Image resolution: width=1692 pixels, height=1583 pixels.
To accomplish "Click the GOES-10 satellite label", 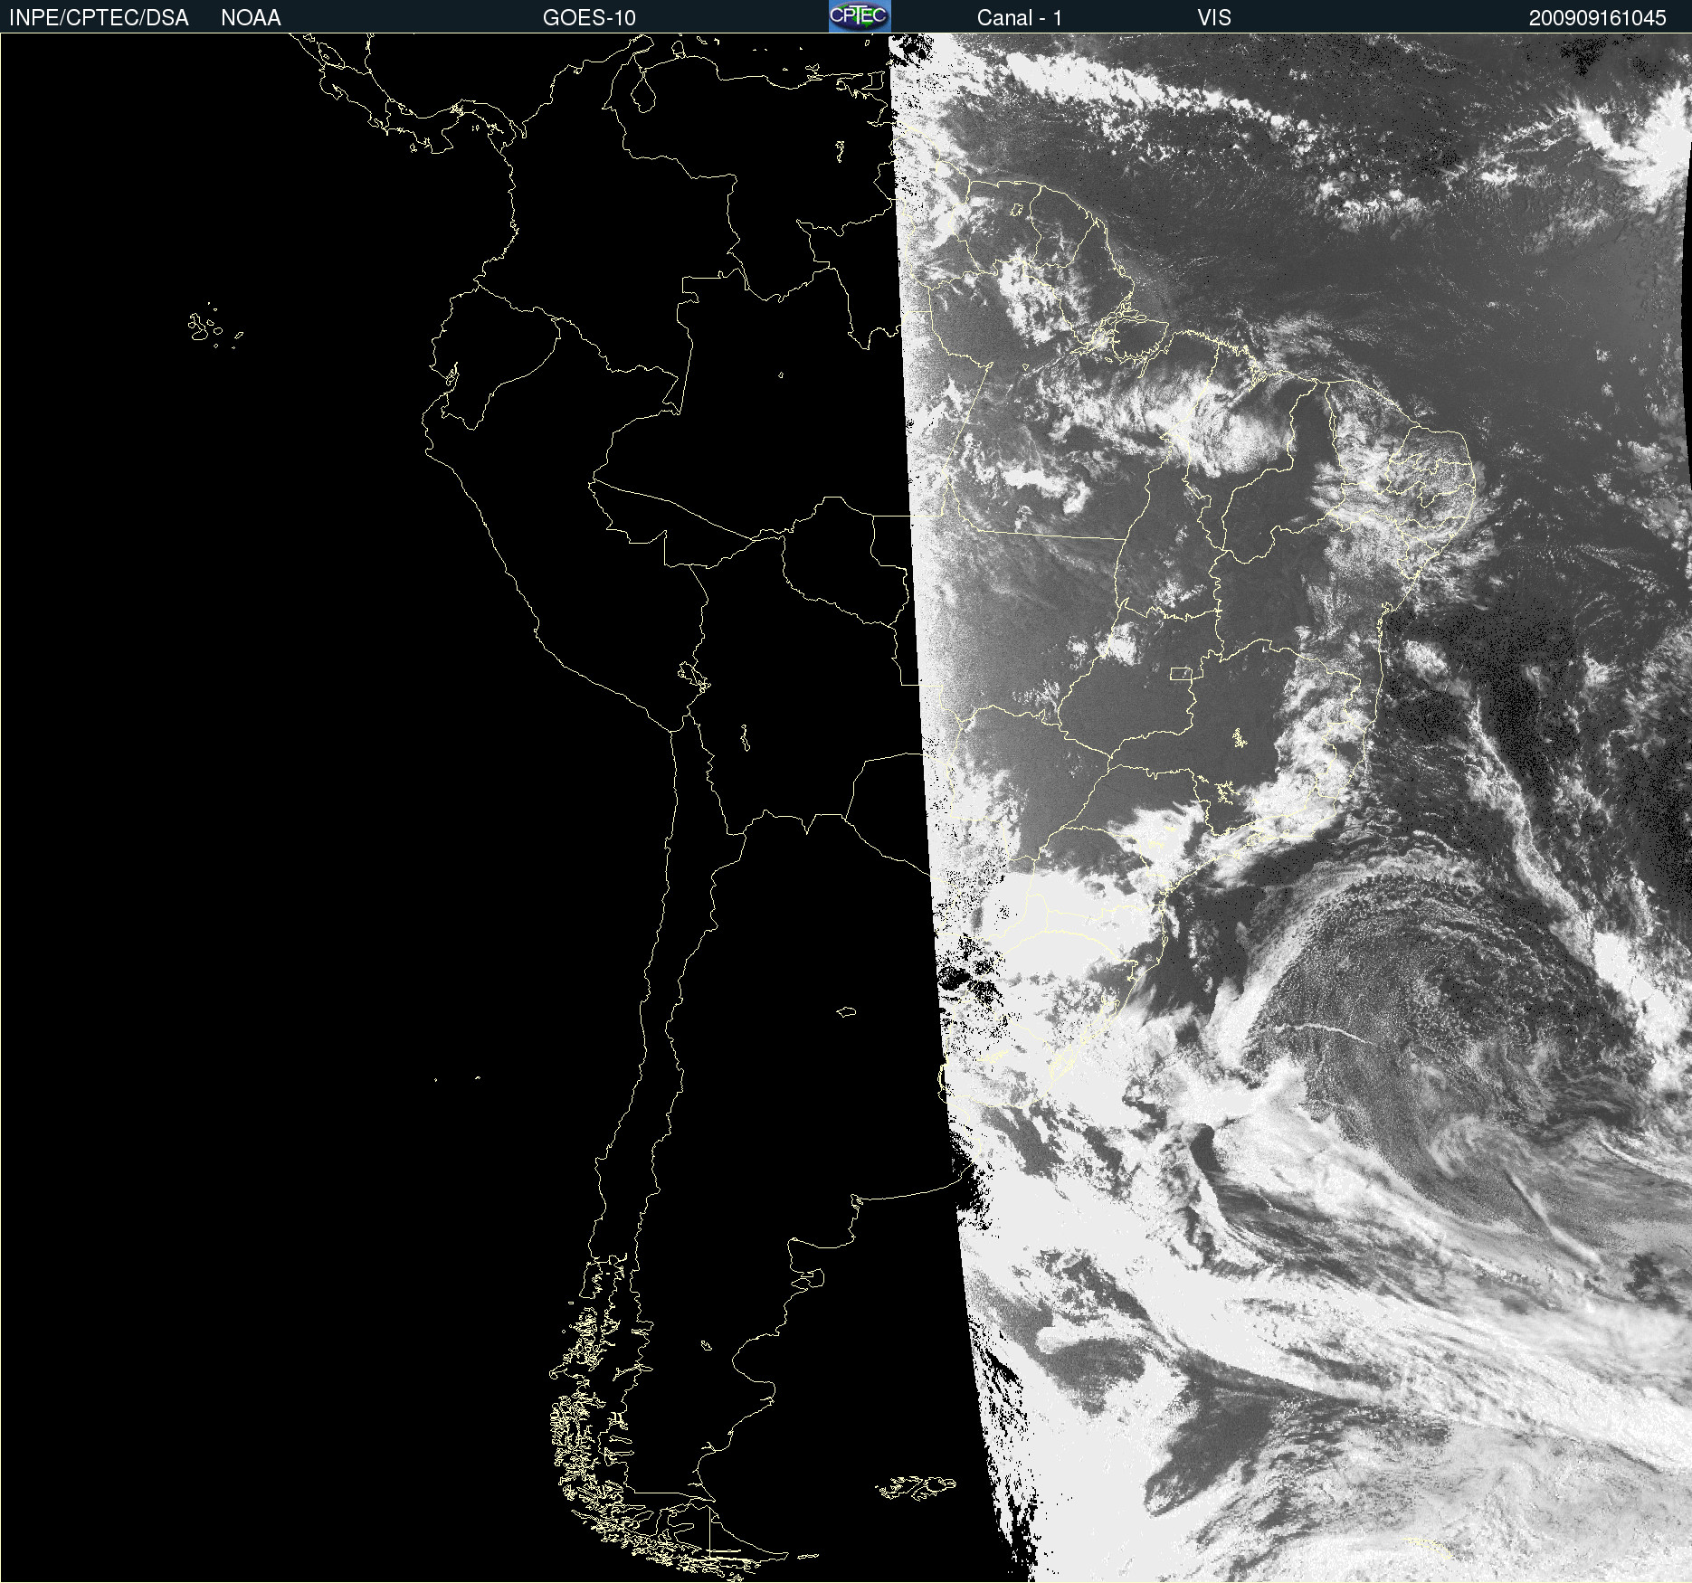I will pyautogui.click(x=589, y=18).
